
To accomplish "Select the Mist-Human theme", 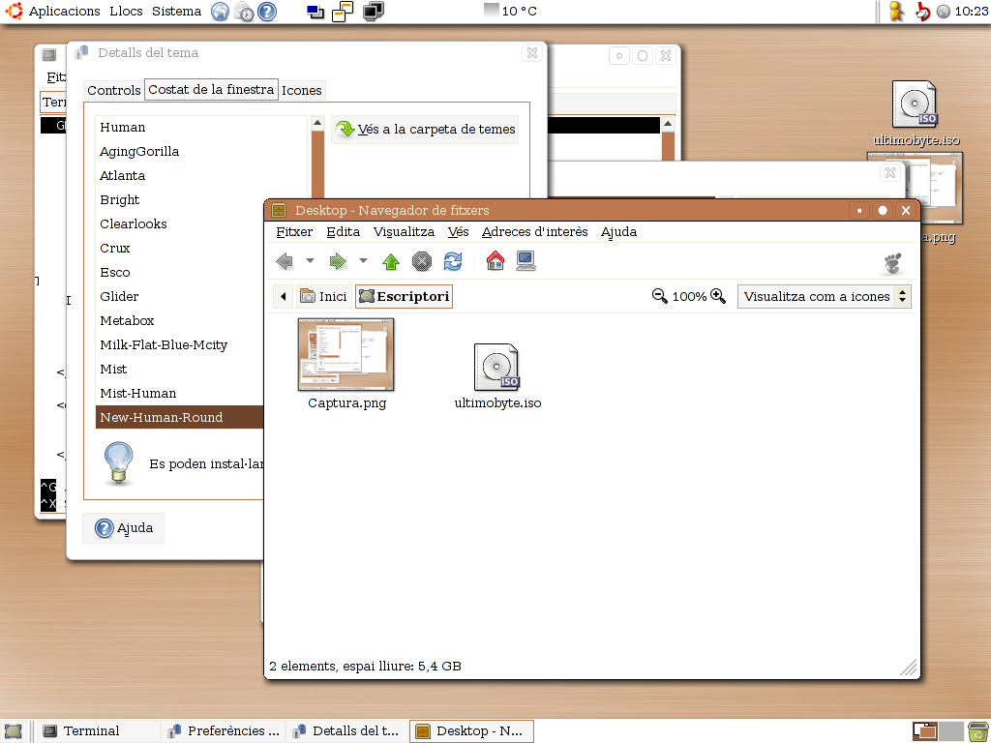I will [179, 393].
